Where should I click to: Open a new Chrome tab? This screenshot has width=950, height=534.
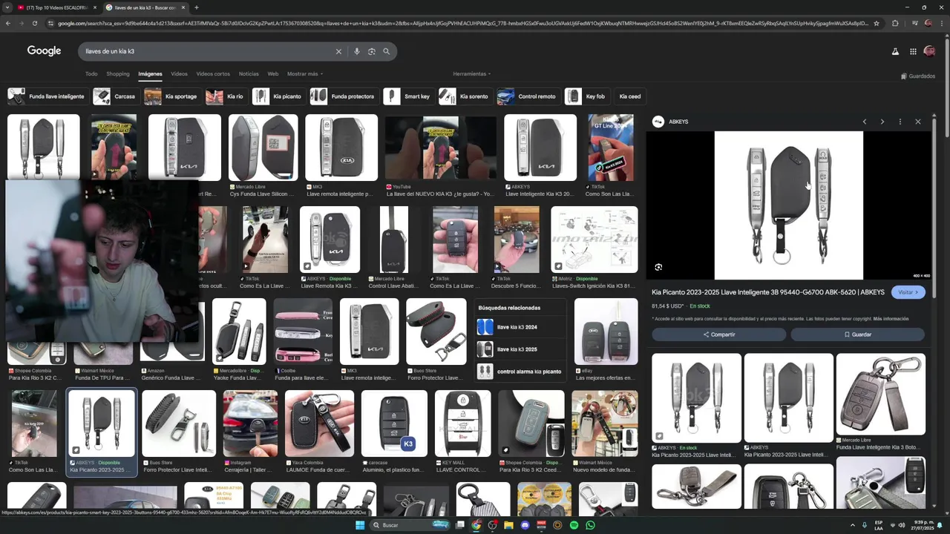point(196,7)
